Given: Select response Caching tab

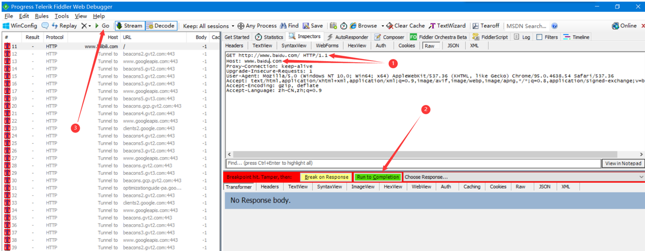Looking at the screenshot, I should click(x=472, y=187).
